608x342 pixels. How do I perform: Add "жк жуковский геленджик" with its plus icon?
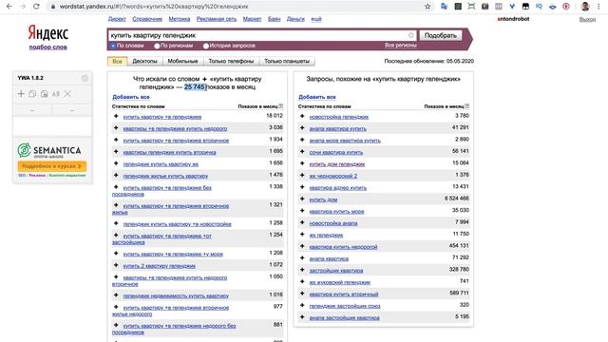[x=302, y=281]
